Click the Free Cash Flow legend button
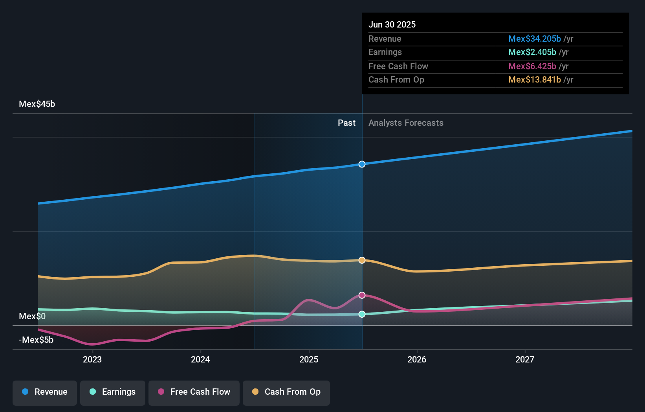 tap(194, 392)
